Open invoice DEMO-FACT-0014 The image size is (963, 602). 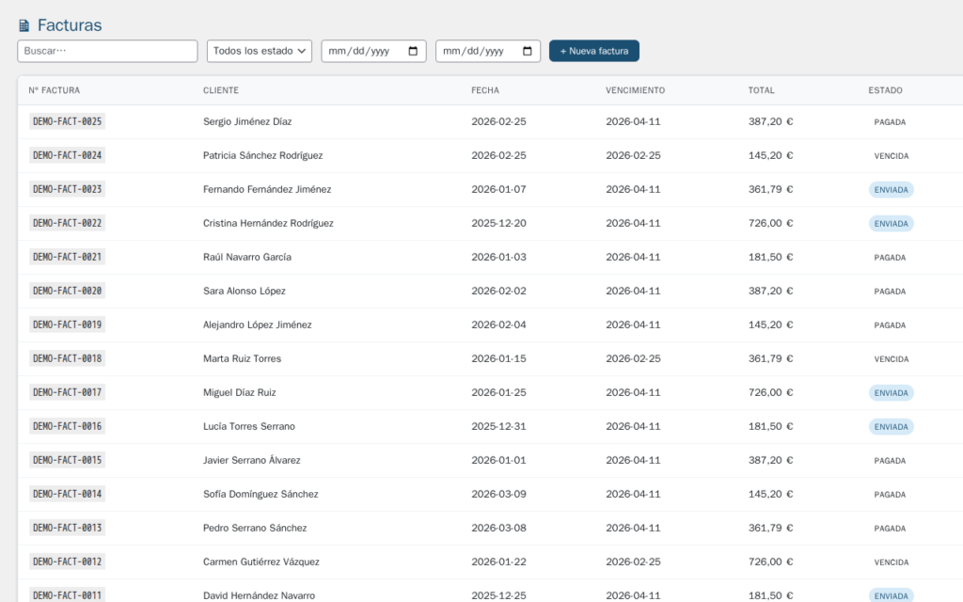(67, 493)
